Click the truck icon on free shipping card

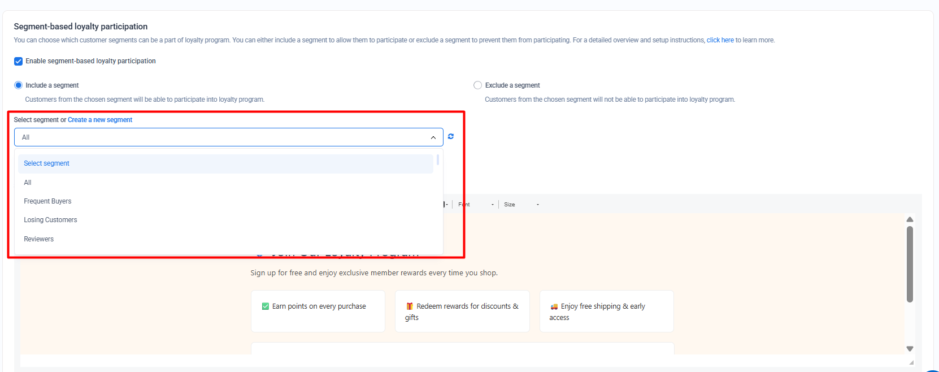[x=554, y=306]
